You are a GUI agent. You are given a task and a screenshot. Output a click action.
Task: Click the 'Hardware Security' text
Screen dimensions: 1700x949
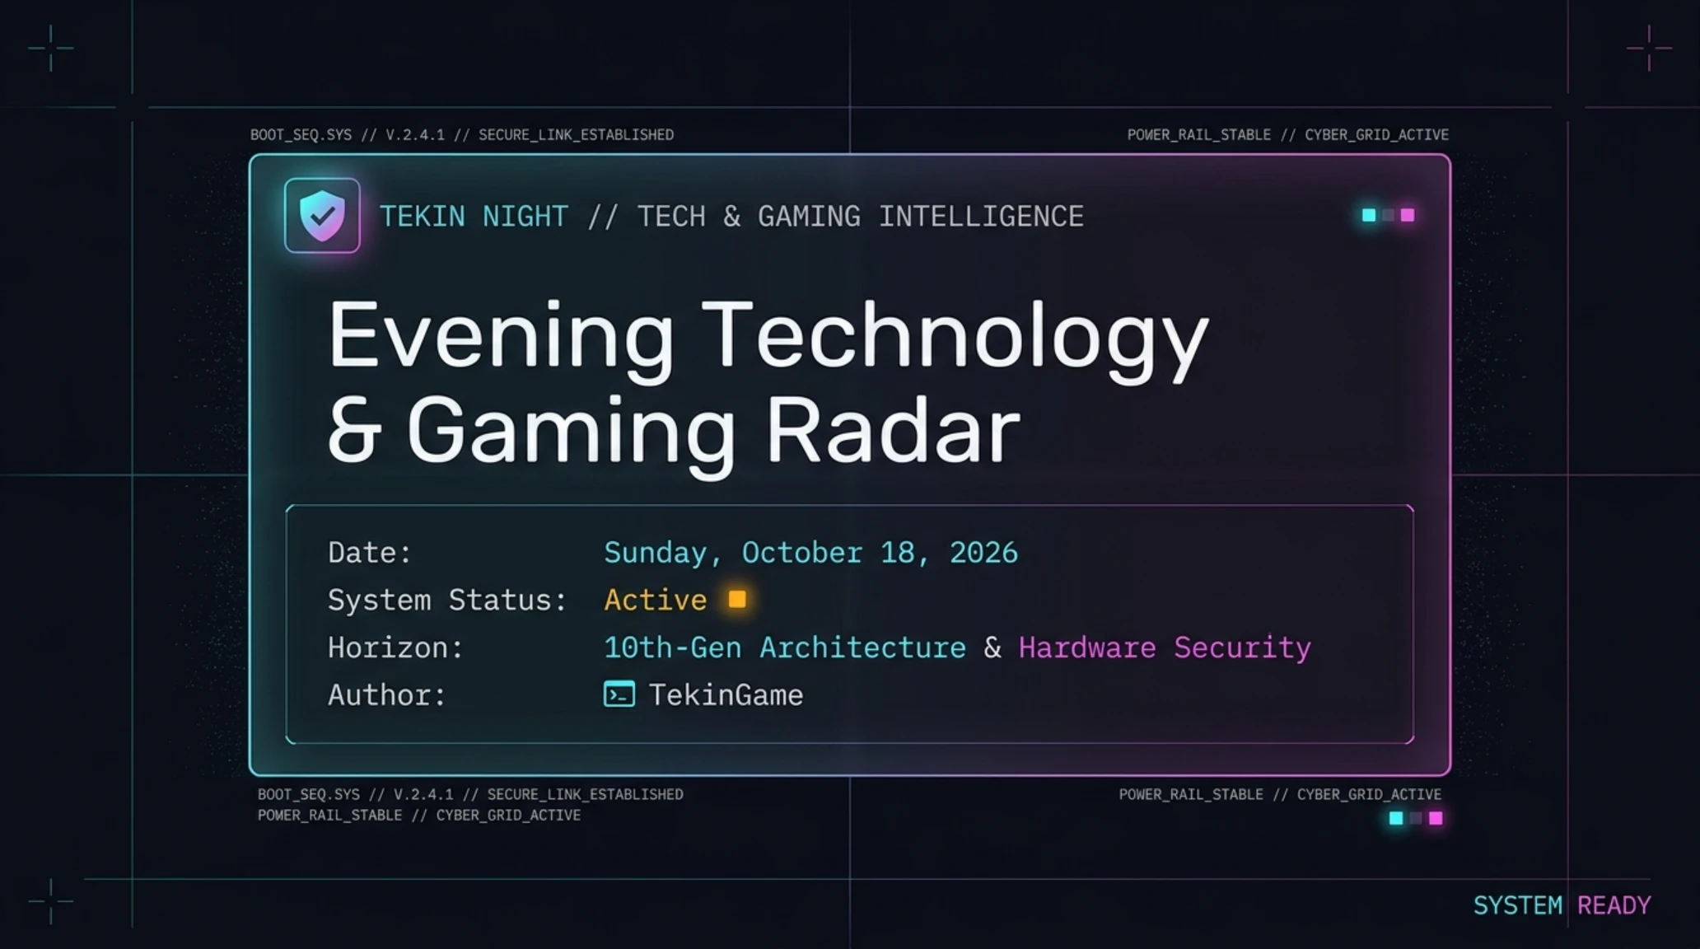click(x=1165, y=647)
